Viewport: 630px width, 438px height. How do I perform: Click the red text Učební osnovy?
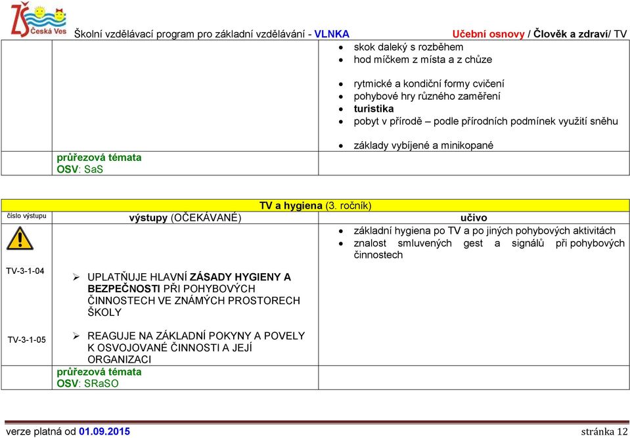pos(488,34)
